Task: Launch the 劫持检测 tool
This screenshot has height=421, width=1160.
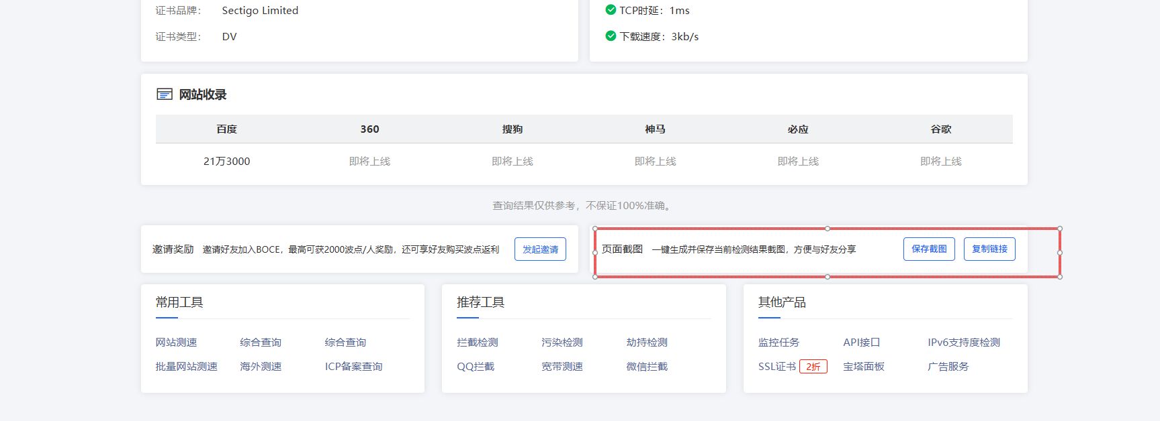Action: coord(646,343)
